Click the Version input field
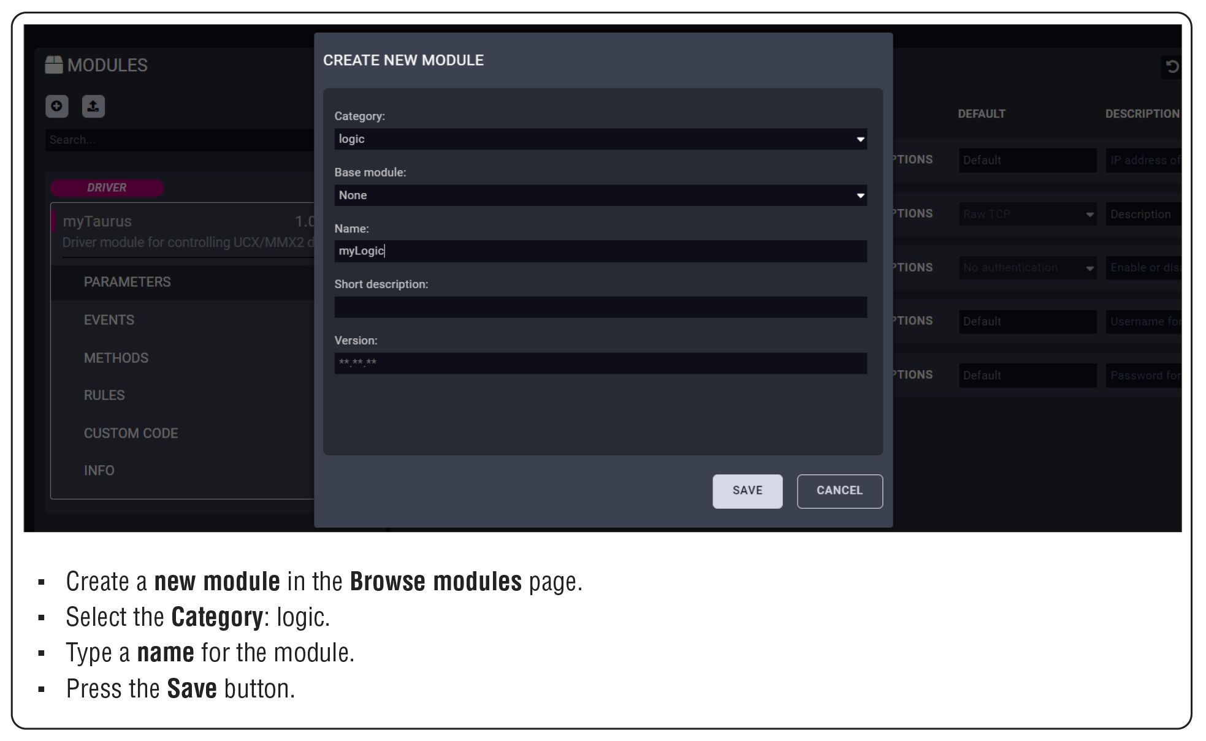The width and height of the screenshot is (1206, 741). click(600, 363)
